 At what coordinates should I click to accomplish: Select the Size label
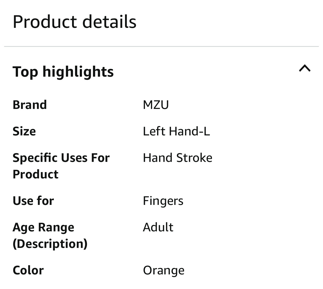pos(24,131)
